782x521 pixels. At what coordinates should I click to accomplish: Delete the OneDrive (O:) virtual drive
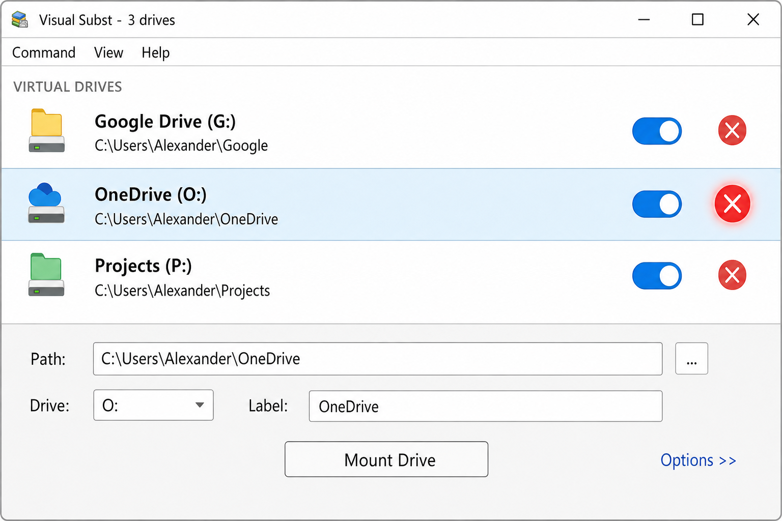pos(732,204)
